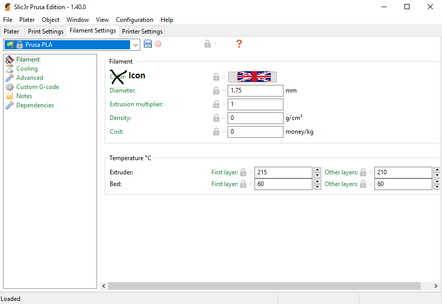Click the horizontal scrollbar thumb
Viewport: 442px width, 304px height.
click(x=264, y=286)
